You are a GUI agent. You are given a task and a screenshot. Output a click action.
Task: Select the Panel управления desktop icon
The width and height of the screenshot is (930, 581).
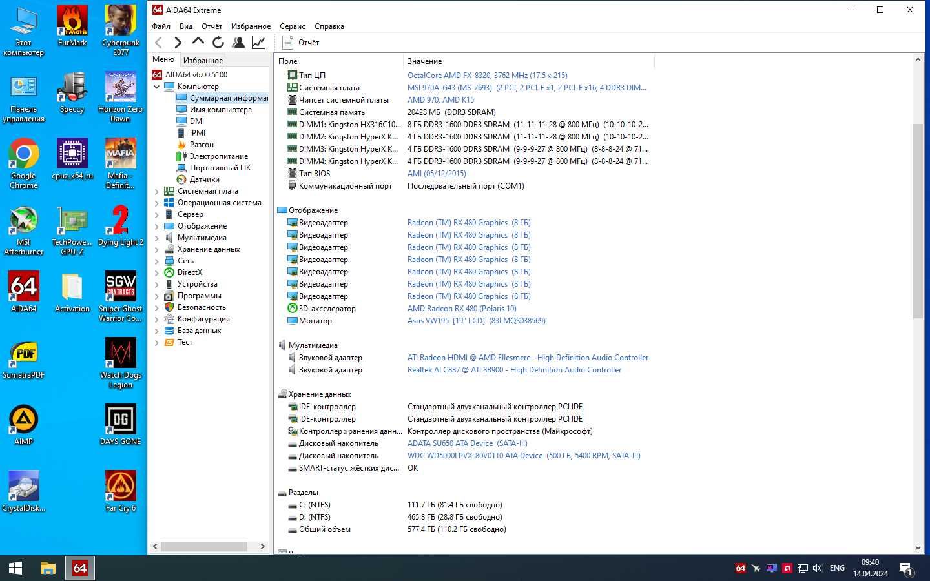(x=24, y=97)
